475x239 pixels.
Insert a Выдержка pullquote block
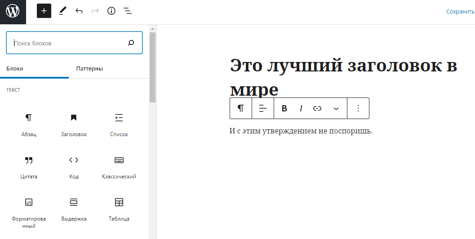pos(74,210)
